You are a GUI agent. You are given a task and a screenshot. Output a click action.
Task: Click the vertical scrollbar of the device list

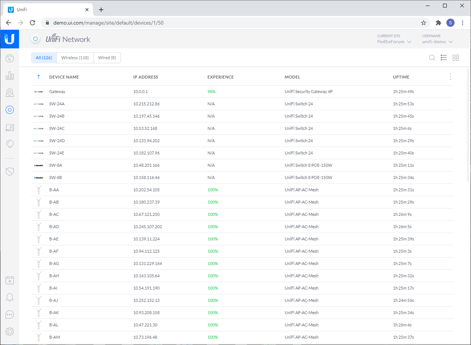point(468,125)
